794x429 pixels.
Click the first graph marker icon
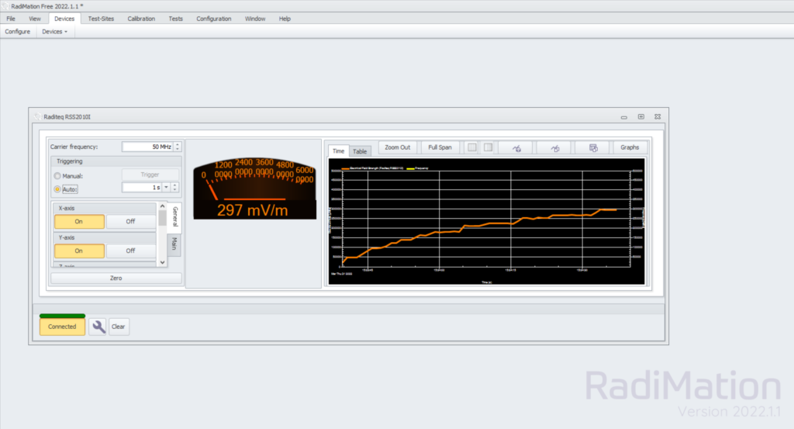[x=516, y=147]
